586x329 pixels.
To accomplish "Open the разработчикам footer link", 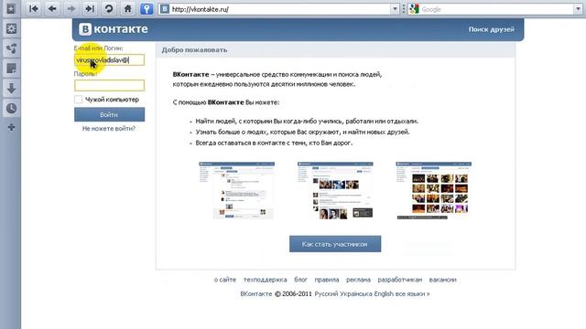I will pyautogui.click(x=399, y=280).
